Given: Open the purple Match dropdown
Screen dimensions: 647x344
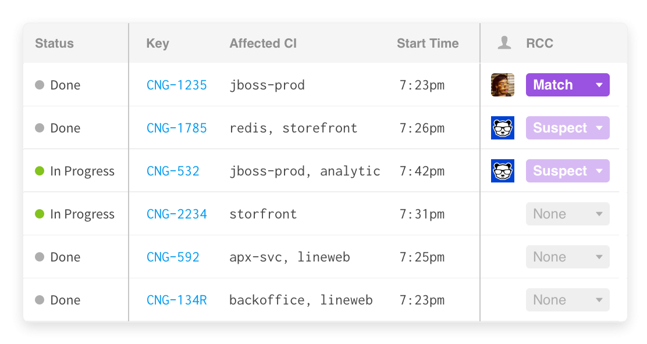Looking at the screenshot, I should pyautogui.click(x=568, y=85).
